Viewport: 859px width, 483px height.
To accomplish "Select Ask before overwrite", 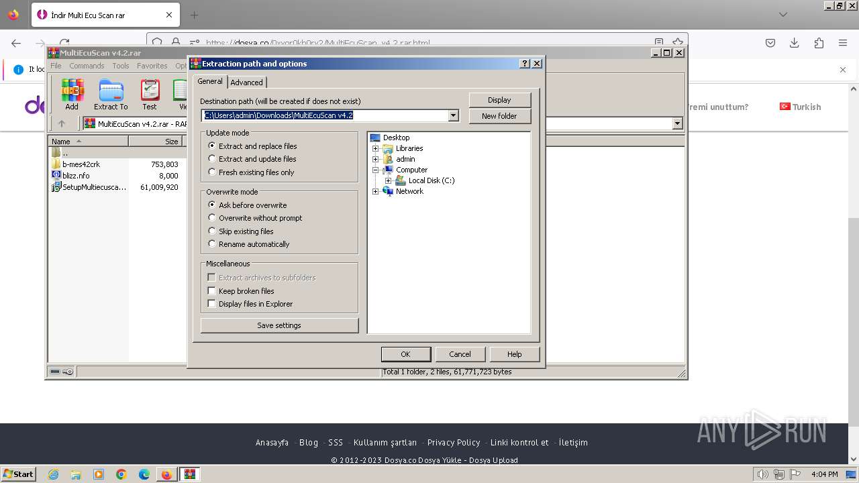I will pos(248,205).
